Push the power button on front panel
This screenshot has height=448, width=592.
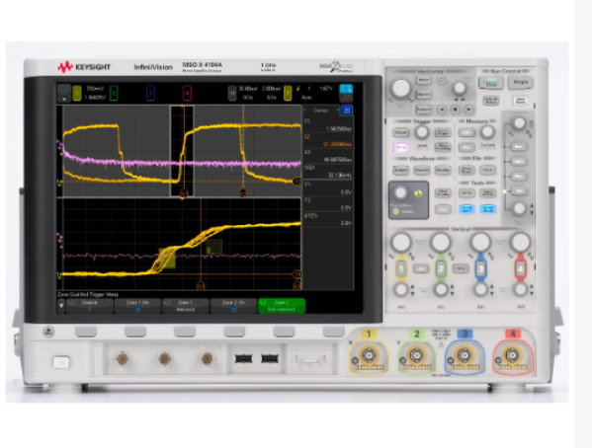pos(61,362)
